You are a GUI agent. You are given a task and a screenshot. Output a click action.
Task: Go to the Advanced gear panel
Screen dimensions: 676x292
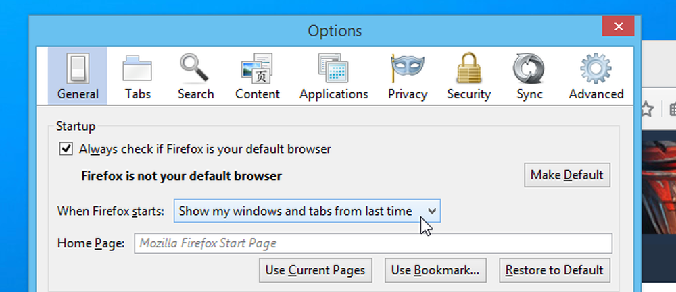[x=596, y=76]
